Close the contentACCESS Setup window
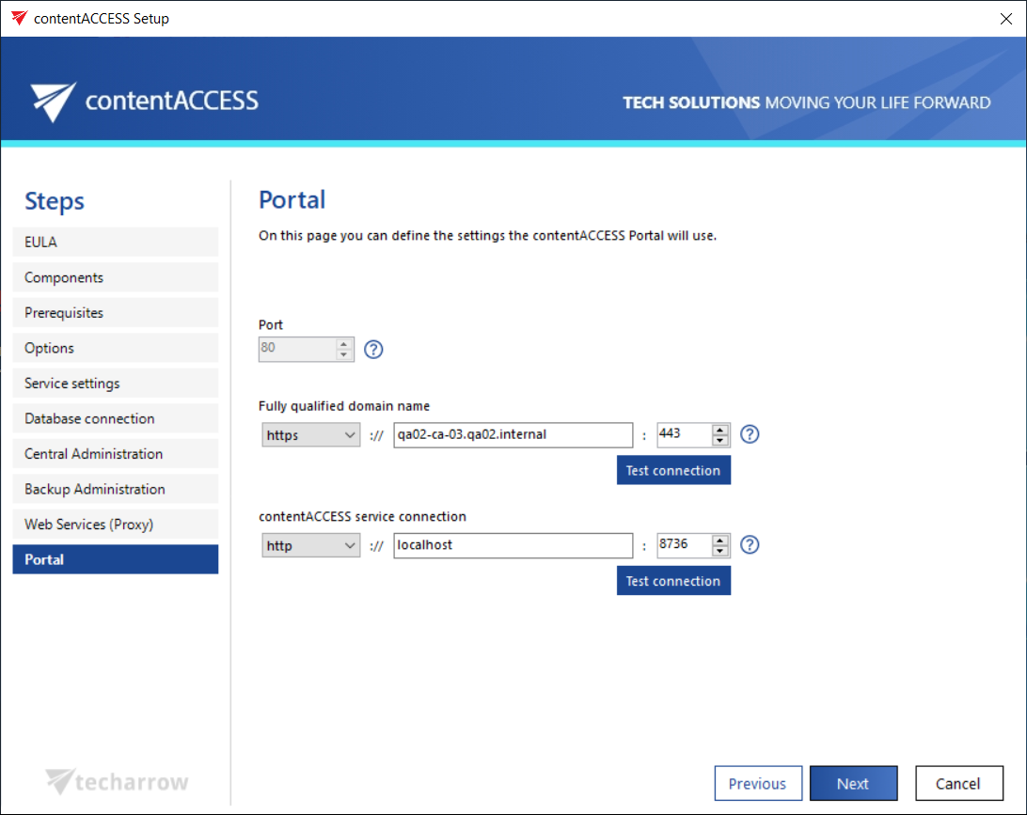This screenshot has height=815, width=1027. (1006, 18)
